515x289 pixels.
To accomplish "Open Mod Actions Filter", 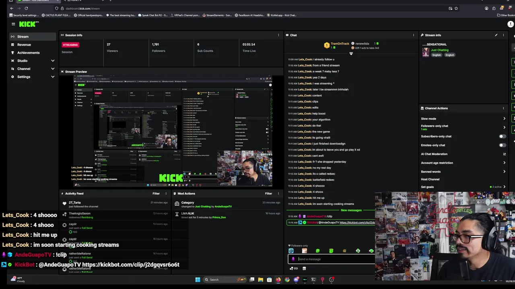I will 268,193.
